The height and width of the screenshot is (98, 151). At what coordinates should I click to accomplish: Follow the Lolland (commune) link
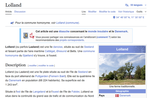(68, 23)
